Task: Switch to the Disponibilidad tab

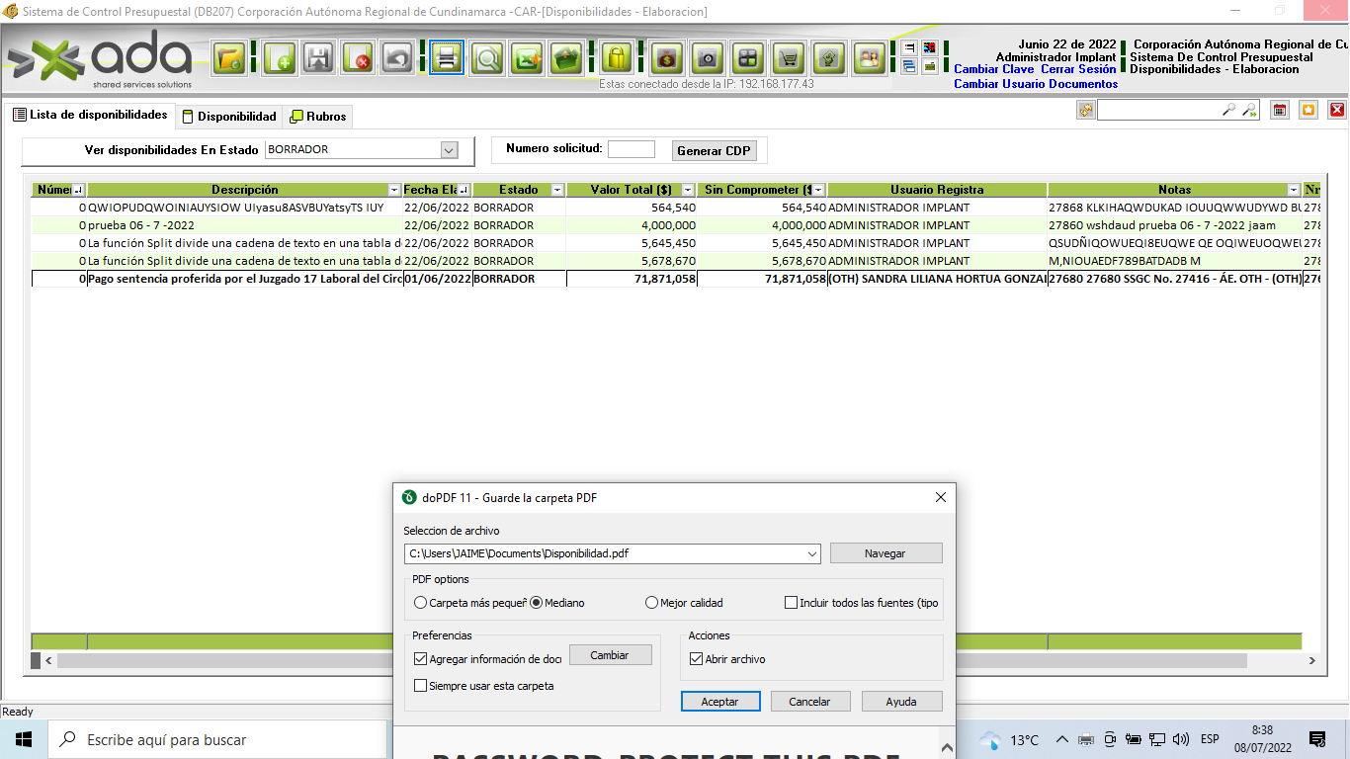Action: (228, 117)
